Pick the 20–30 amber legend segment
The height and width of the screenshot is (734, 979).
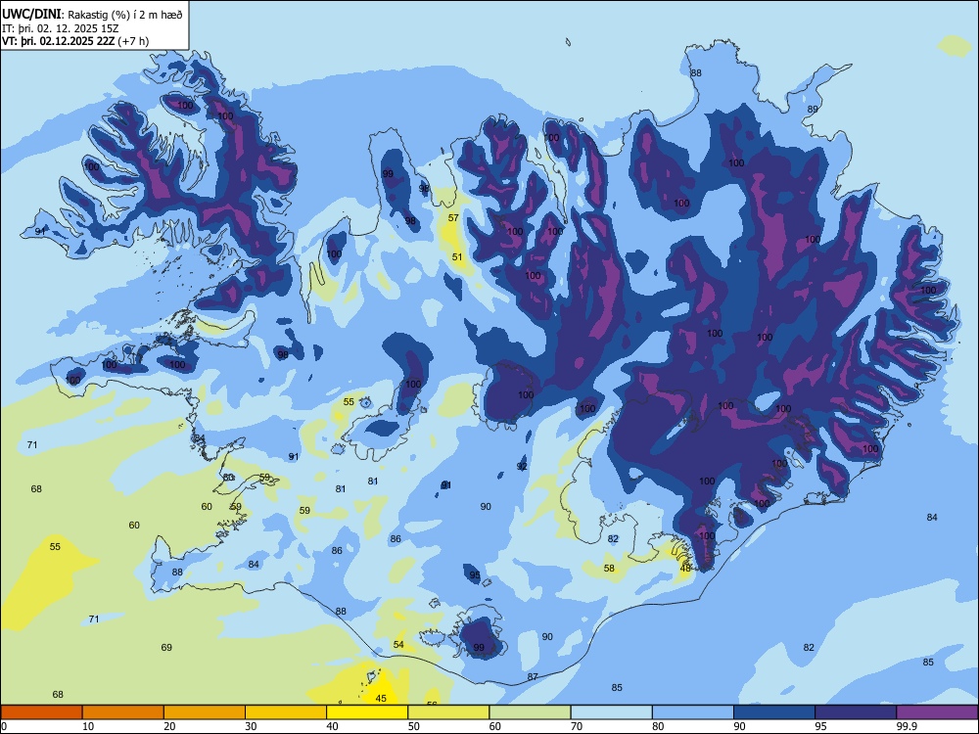pyautogui.click(x=205, y=712)
